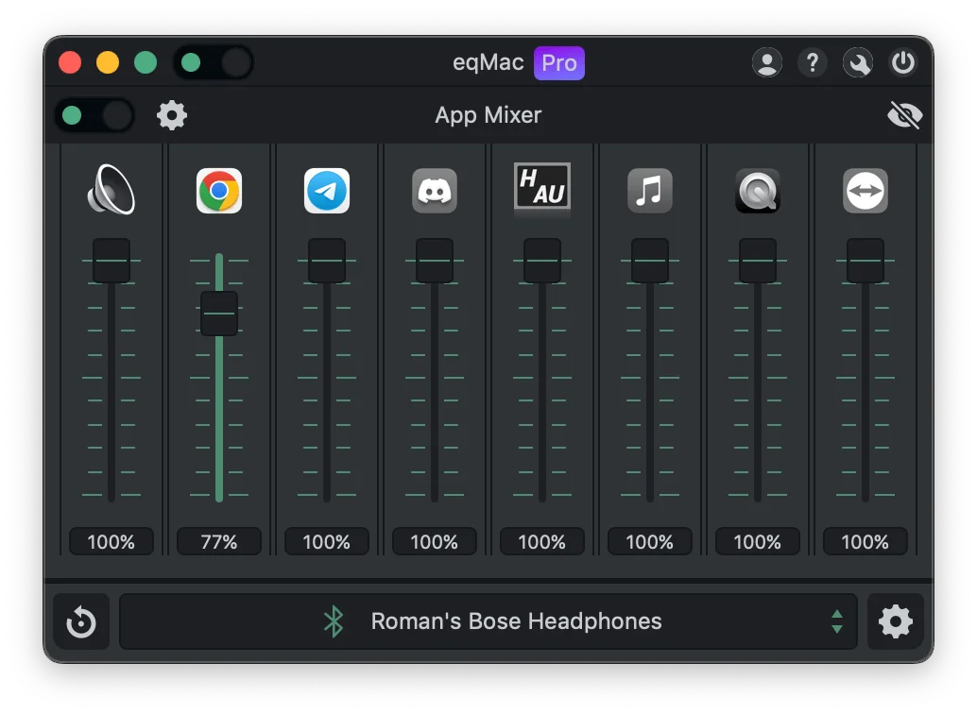This screenshot has height=714, width=977.
Task: Click the Telegram volume slider handle
Action: pyautogui.click(x=327, y=261)
